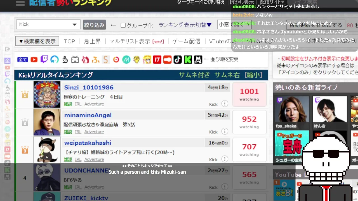The width and height of the screenshot is (358, 201).
Task: Filter by red ring icon in filter row
Action: [116, 59]
